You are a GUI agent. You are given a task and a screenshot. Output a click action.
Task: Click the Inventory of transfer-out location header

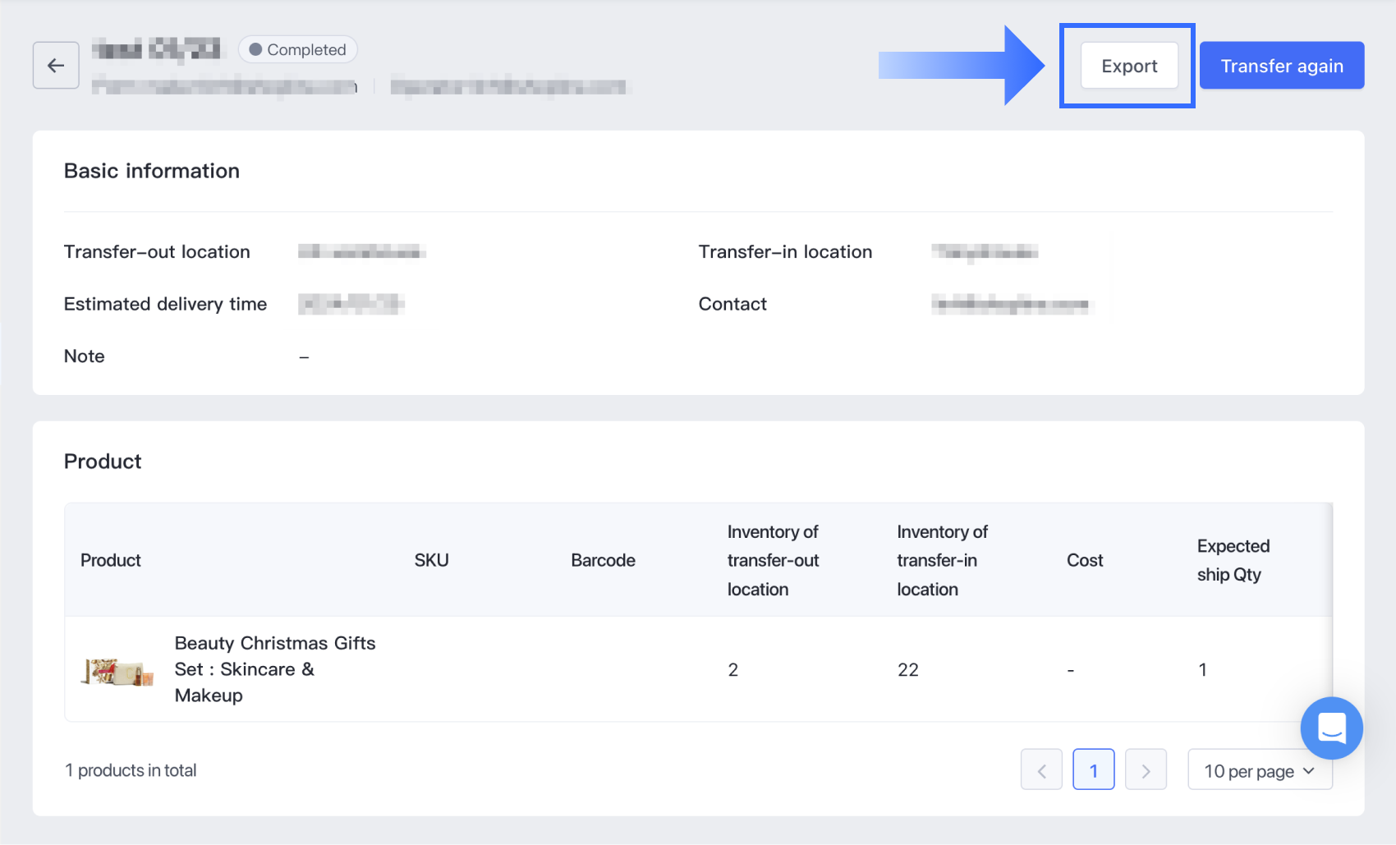(773, 560)
